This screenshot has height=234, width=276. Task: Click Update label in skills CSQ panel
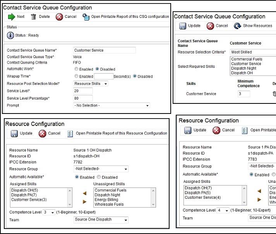(194, 26)
